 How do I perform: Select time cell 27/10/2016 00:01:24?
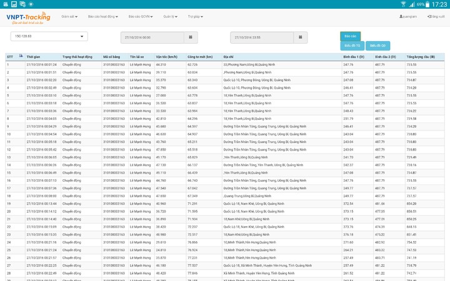point(41,64)
